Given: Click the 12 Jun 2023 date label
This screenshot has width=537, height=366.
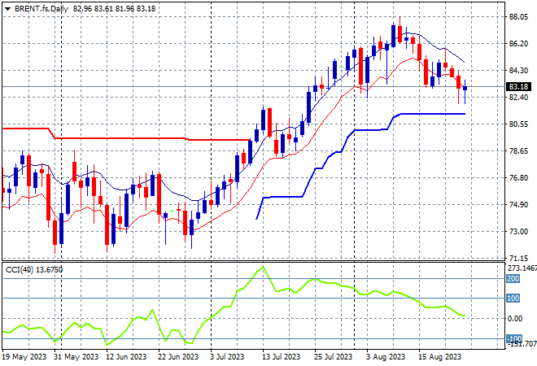Looking at the screenshot, I should 126,357.
